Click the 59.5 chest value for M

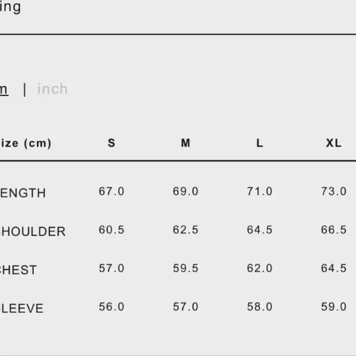[x=185, y=268]
